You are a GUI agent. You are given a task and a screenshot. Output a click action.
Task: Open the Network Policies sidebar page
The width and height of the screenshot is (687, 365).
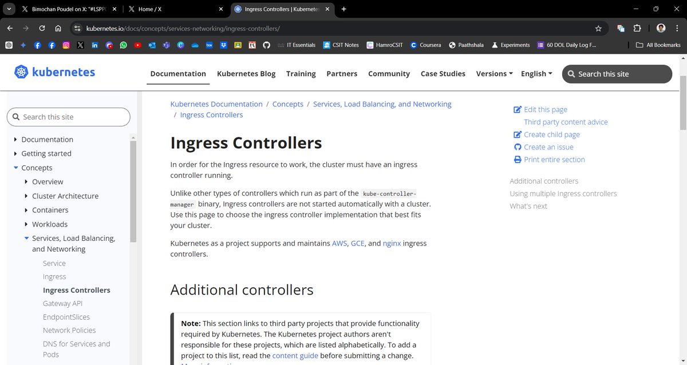coord(69,330)
